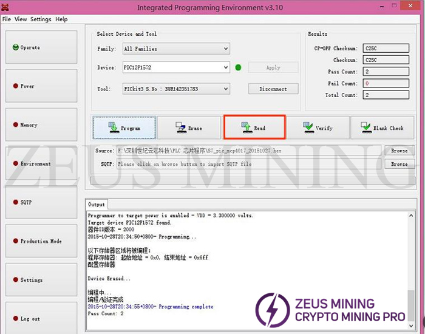Select the Environment sidebar option
The image size is (425, 334).
pos(41,164)
